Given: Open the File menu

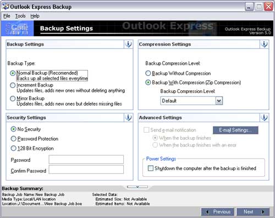Looking at the screenshot, I should point(7,16).
